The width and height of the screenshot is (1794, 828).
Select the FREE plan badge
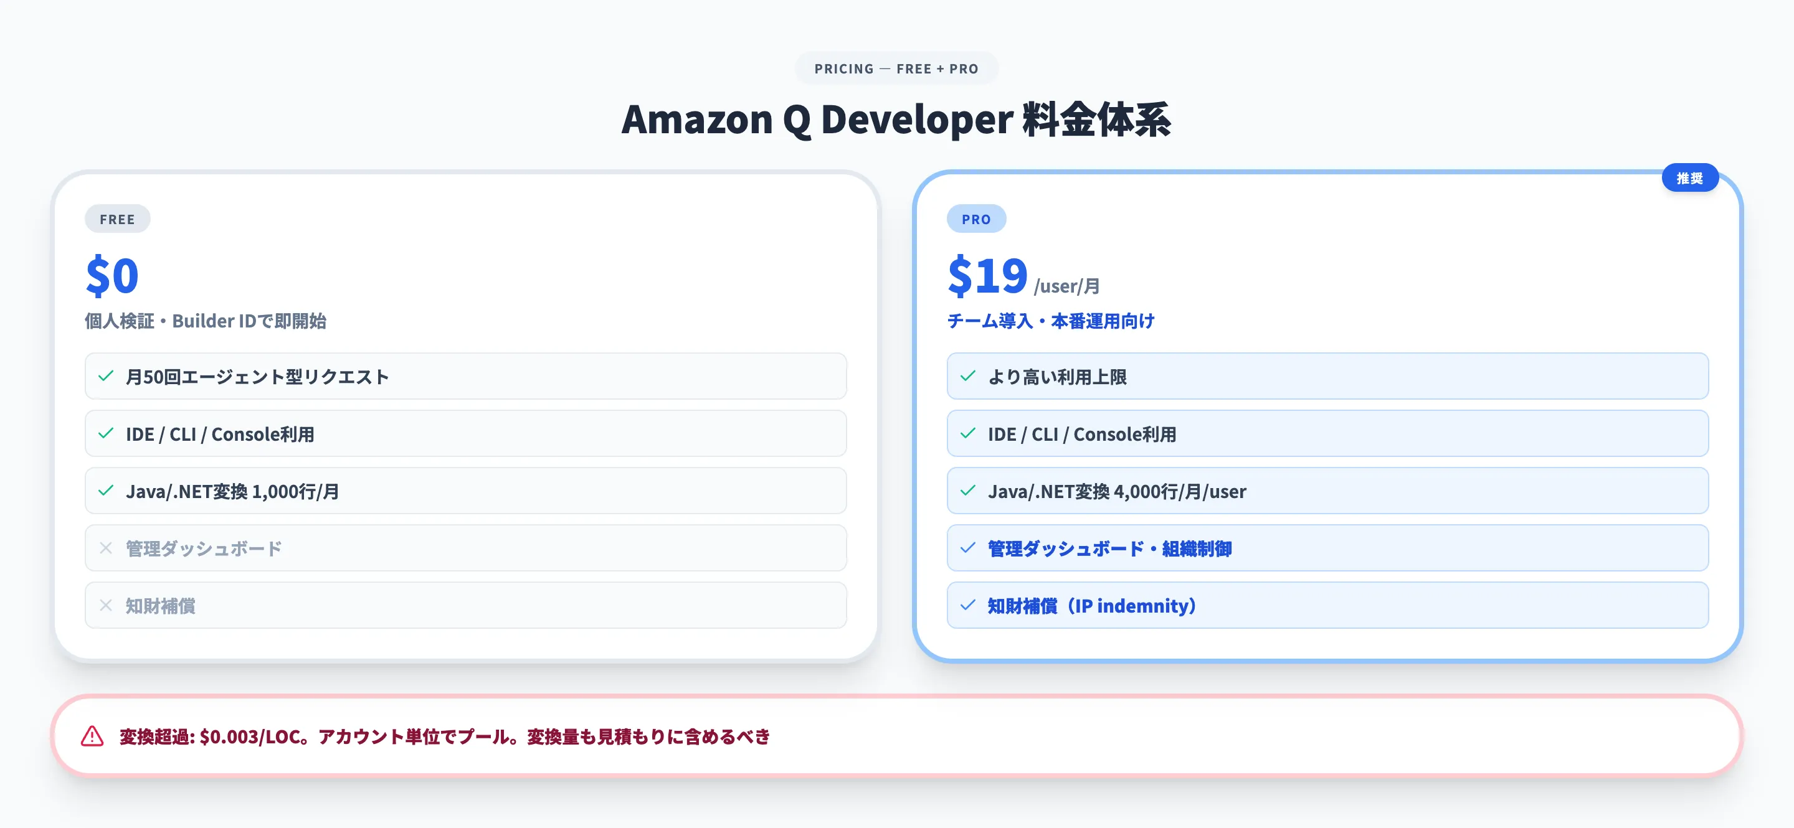[x=117, y=219]
